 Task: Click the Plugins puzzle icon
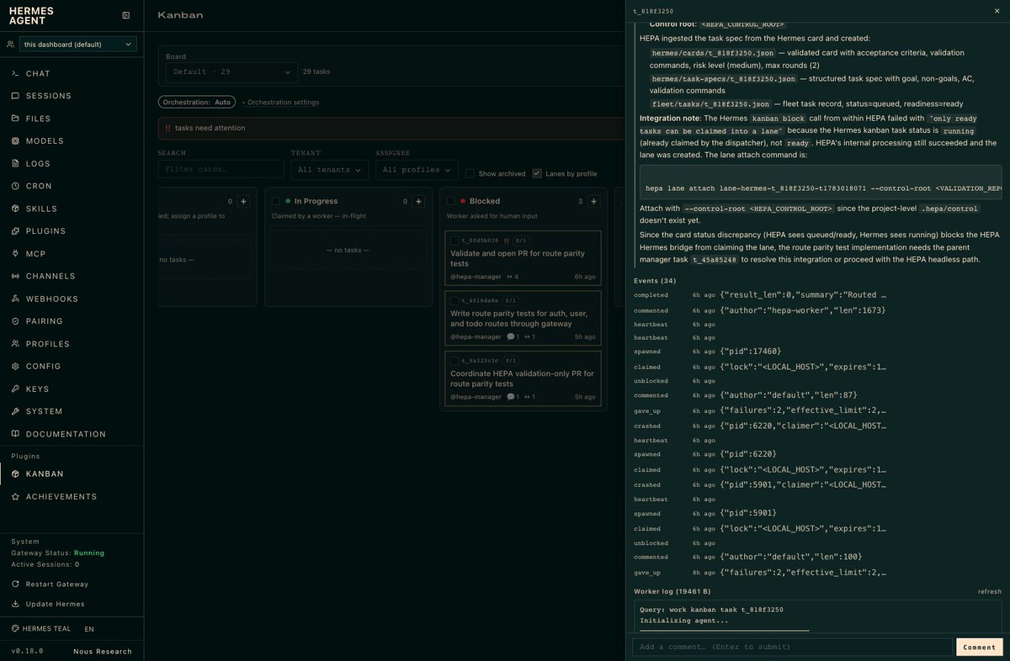(x=16, y=231)
